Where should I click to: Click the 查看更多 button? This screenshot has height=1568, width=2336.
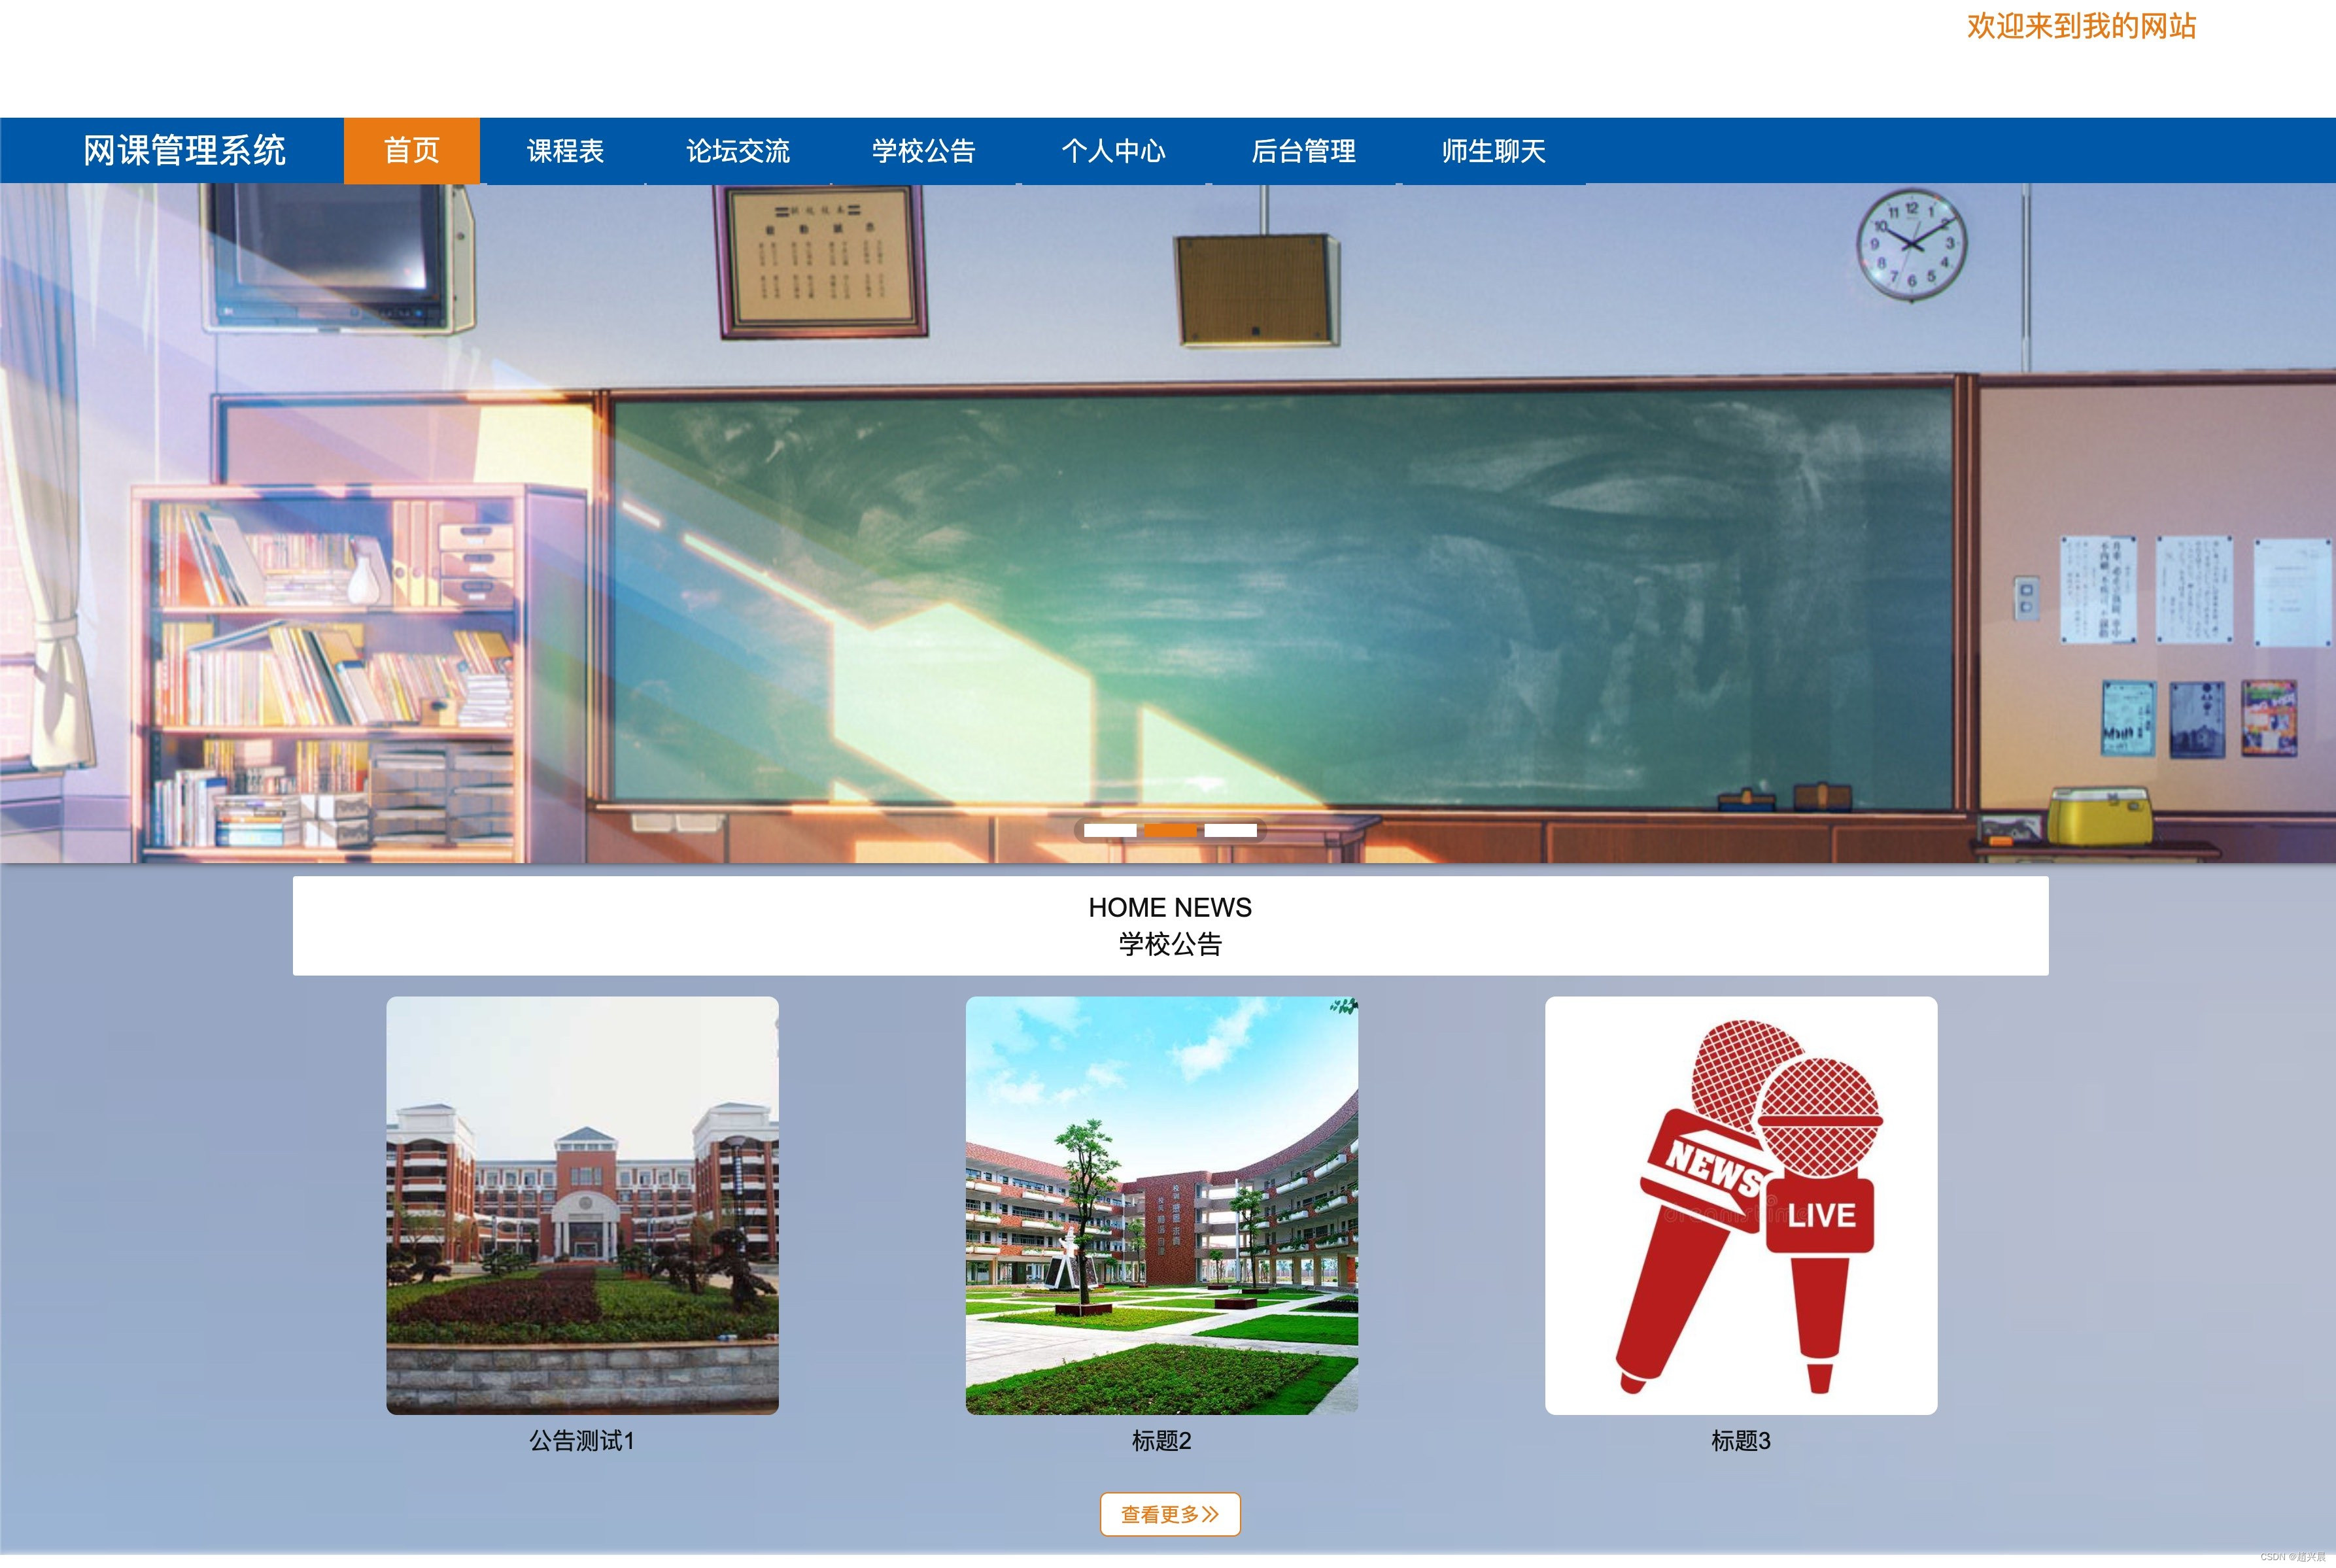(1170, 1514)
